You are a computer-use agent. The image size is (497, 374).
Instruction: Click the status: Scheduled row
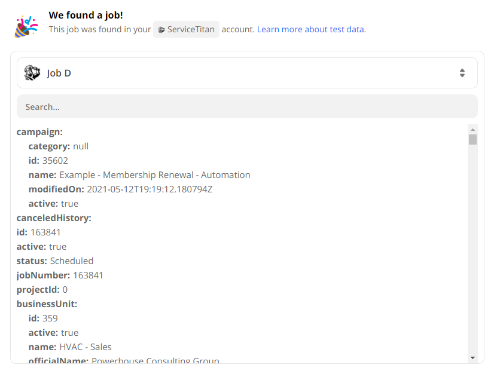pyautogui.click(x=55, y=261)
